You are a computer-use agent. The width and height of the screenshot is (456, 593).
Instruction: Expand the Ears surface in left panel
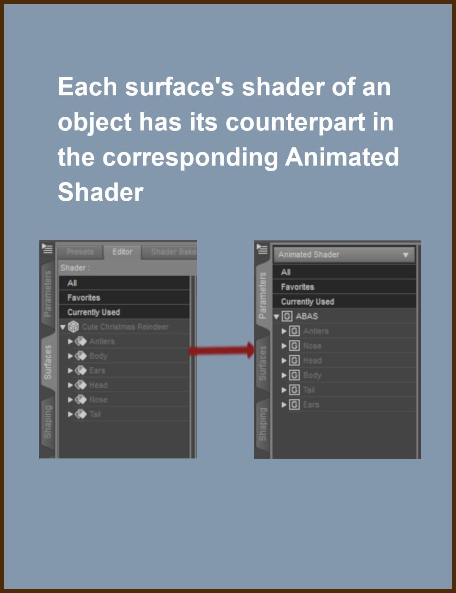click(70, 370)
